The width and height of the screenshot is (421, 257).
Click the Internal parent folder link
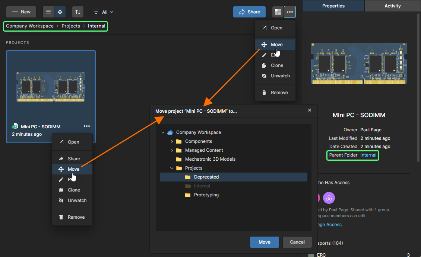pos(368,155)
